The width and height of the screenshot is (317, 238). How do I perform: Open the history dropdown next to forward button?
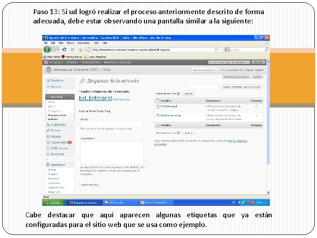[58, 49]
